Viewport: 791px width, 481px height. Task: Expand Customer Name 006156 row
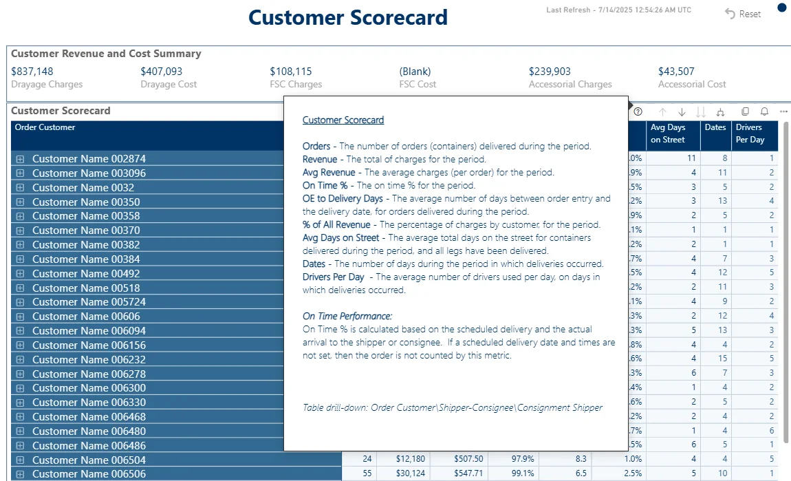tap(20, 345)
